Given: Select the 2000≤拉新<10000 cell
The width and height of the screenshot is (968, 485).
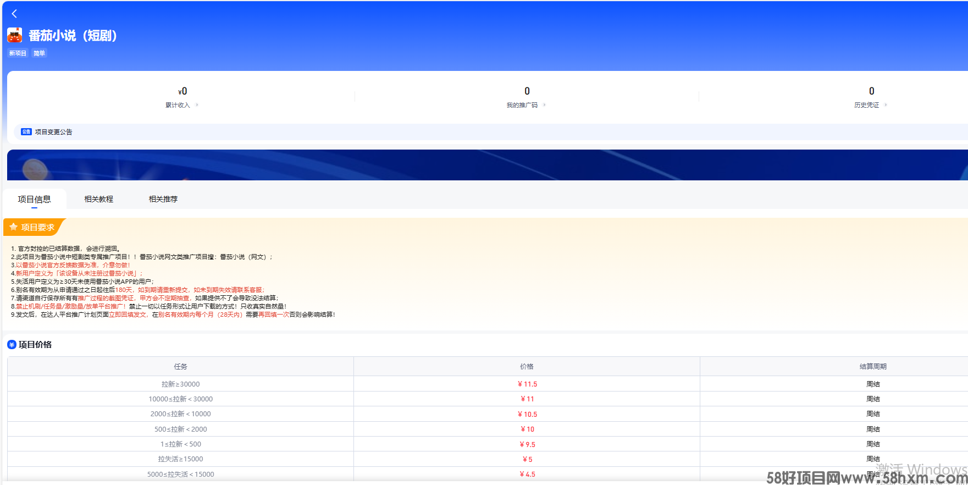Looking at the screenshot, I should [180, 414].
